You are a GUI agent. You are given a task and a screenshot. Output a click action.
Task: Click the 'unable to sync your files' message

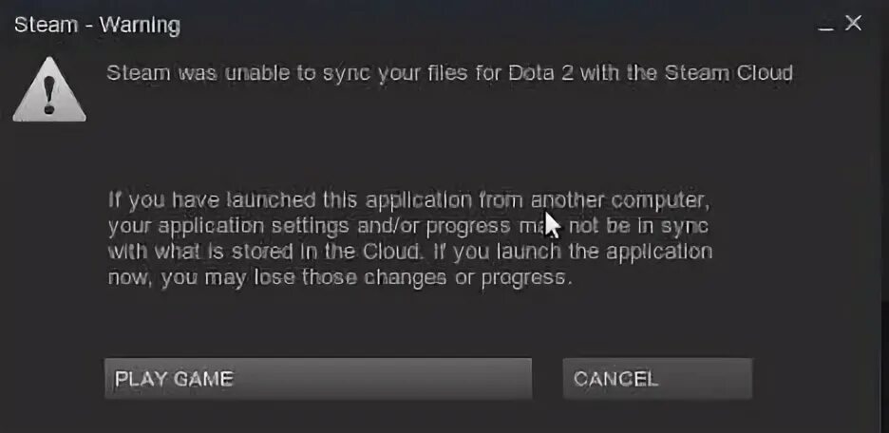coord(449,73)
